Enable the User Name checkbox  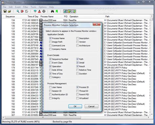(x=50, y=87)
